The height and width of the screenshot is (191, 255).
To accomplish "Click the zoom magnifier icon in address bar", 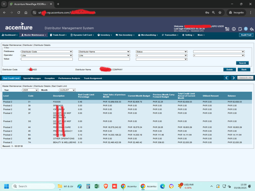I will [213, 12].
